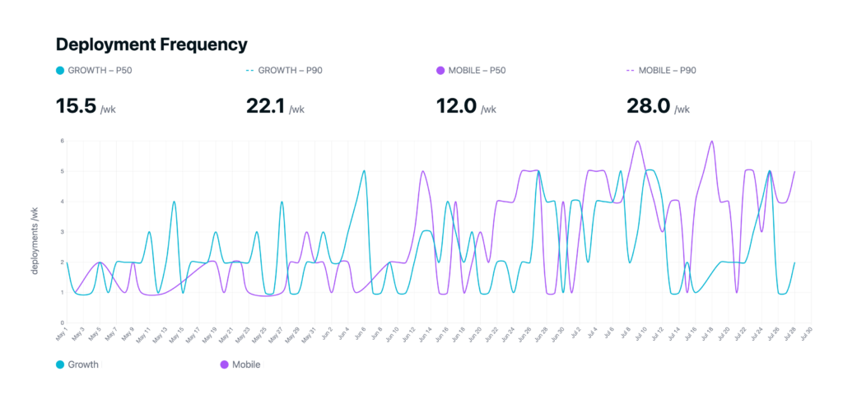Click the May 15 x-axis label
The width and height of the screenshot is (843, 404).
point(178,333)
